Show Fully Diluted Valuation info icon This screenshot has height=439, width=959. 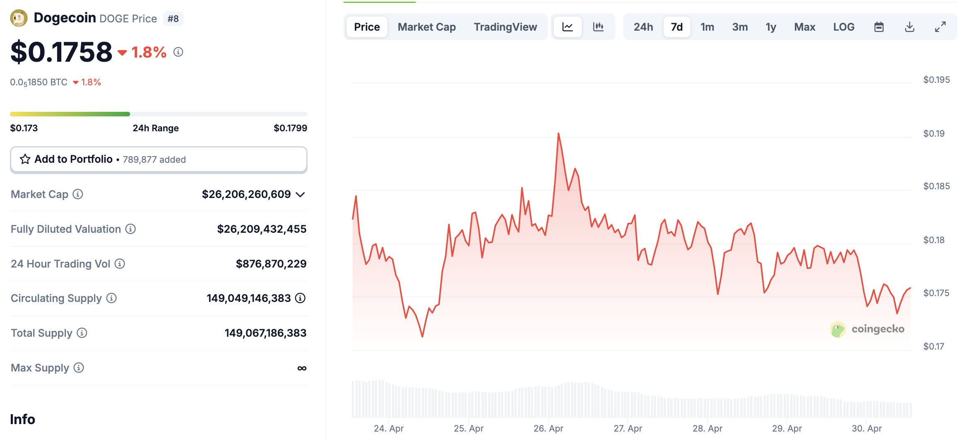(x=131, y=229)
